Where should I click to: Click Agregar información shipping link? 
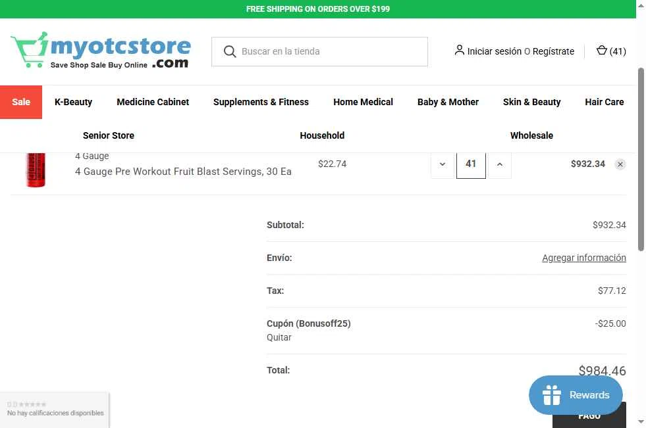point(584,258)
